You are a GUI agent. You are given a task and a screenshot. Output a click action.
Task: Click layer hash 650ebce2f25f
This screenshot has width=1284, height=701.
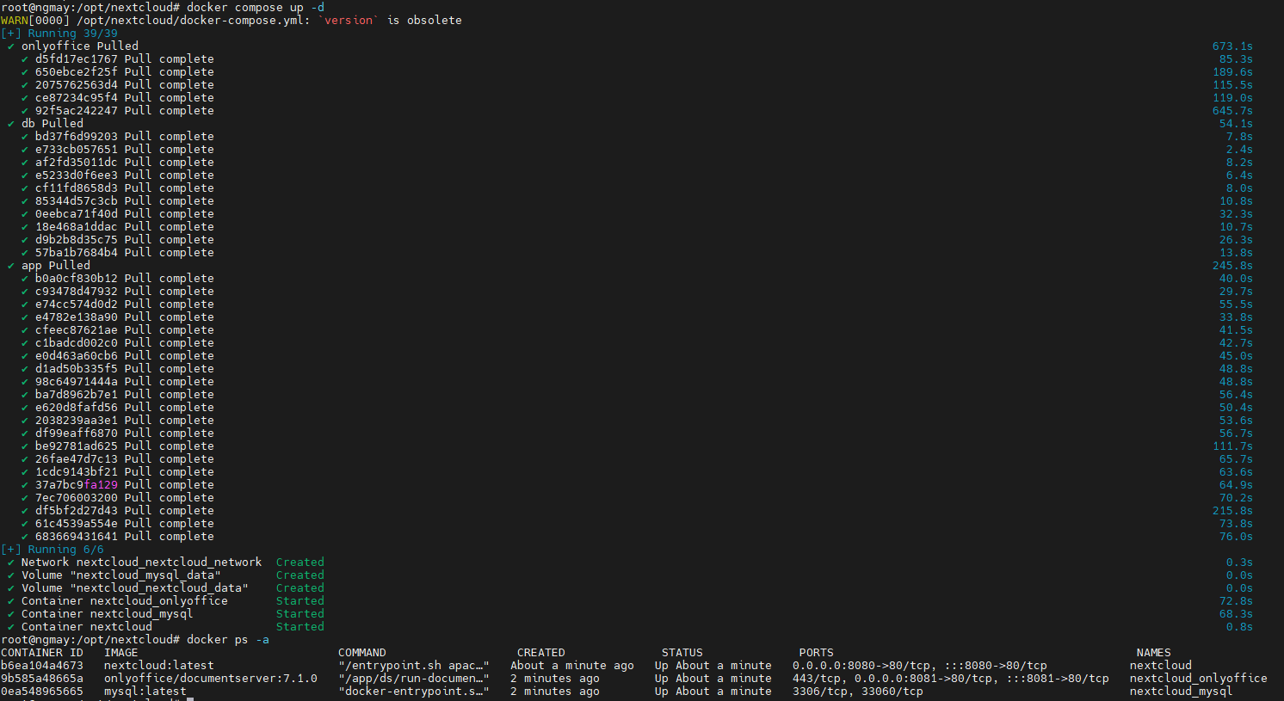tap(77, 71)
